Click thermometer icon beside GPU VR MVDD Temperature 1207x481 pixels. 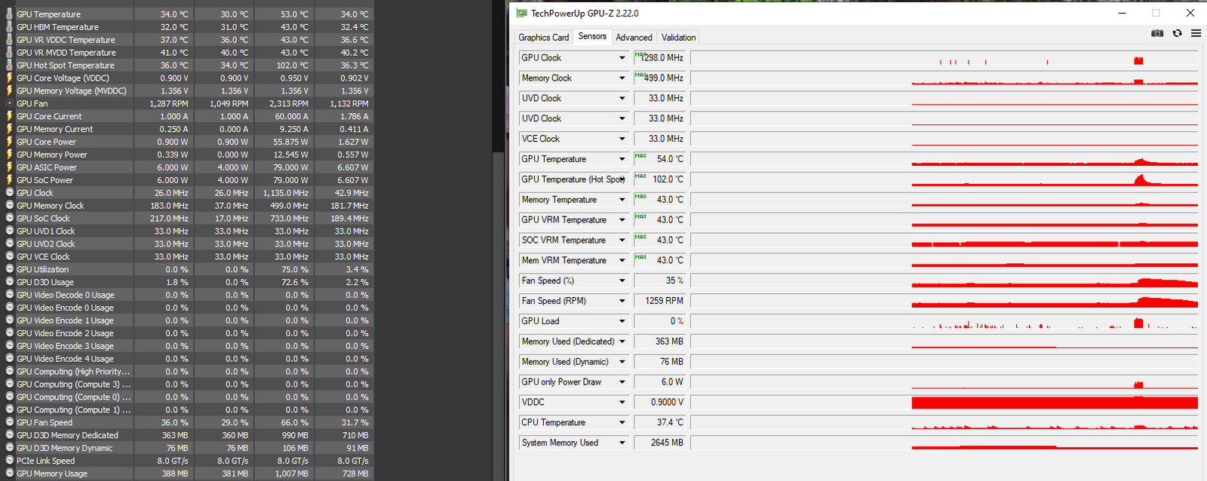[x=9, y=52]
